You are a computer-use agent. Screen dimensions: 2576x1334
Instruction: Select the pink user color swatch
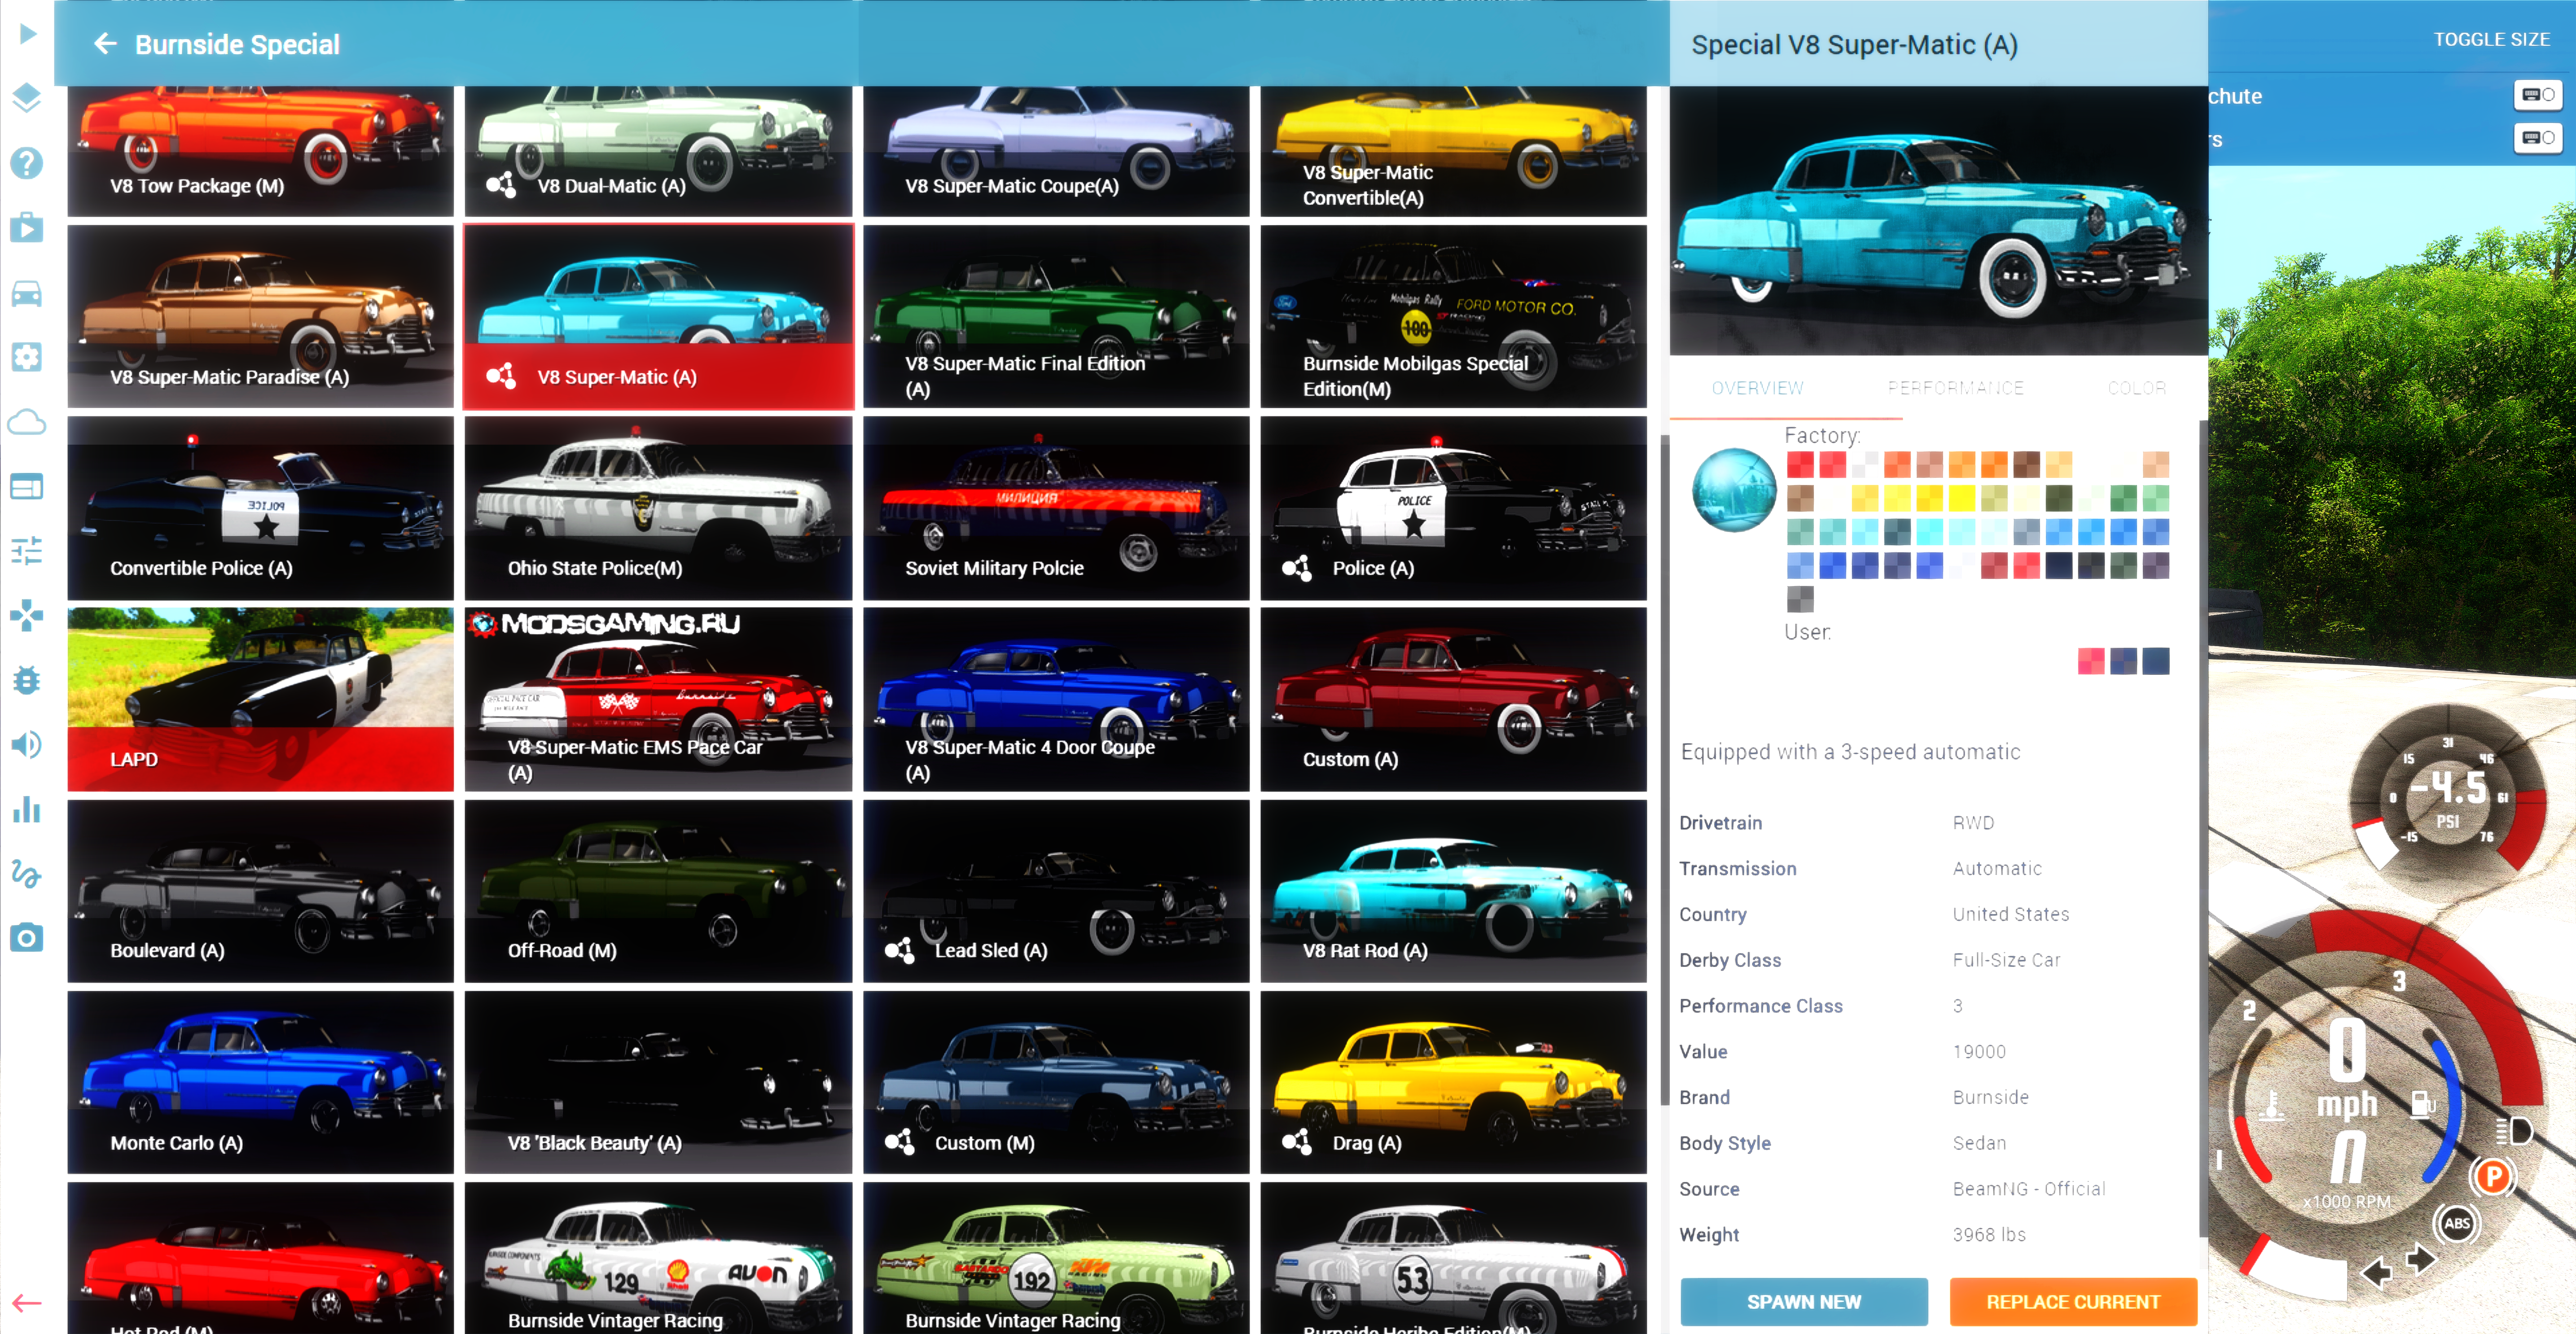point(2090,661)
